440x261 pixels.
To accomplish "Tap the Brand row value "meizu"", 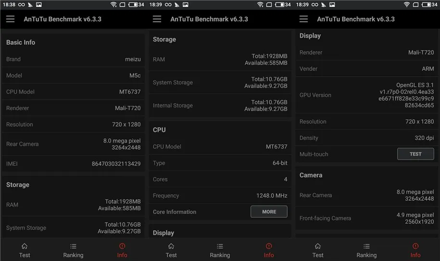I will [x=133, y=59].
